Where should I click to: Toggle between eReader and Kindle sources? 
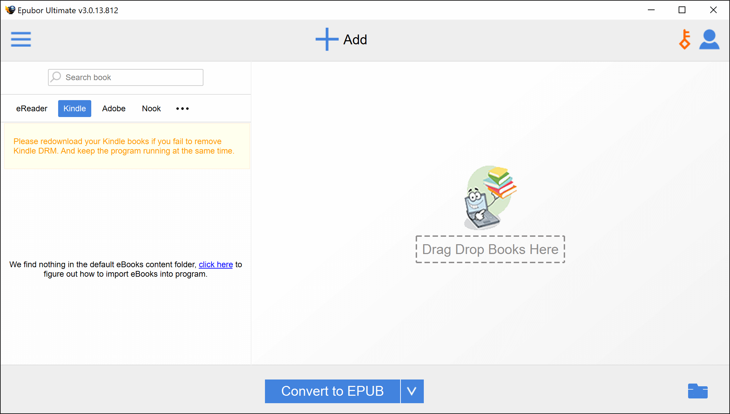pyautogui.click(x=31, y=108)
